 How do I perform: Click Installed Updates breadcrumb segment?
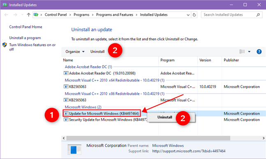(154, 15)
